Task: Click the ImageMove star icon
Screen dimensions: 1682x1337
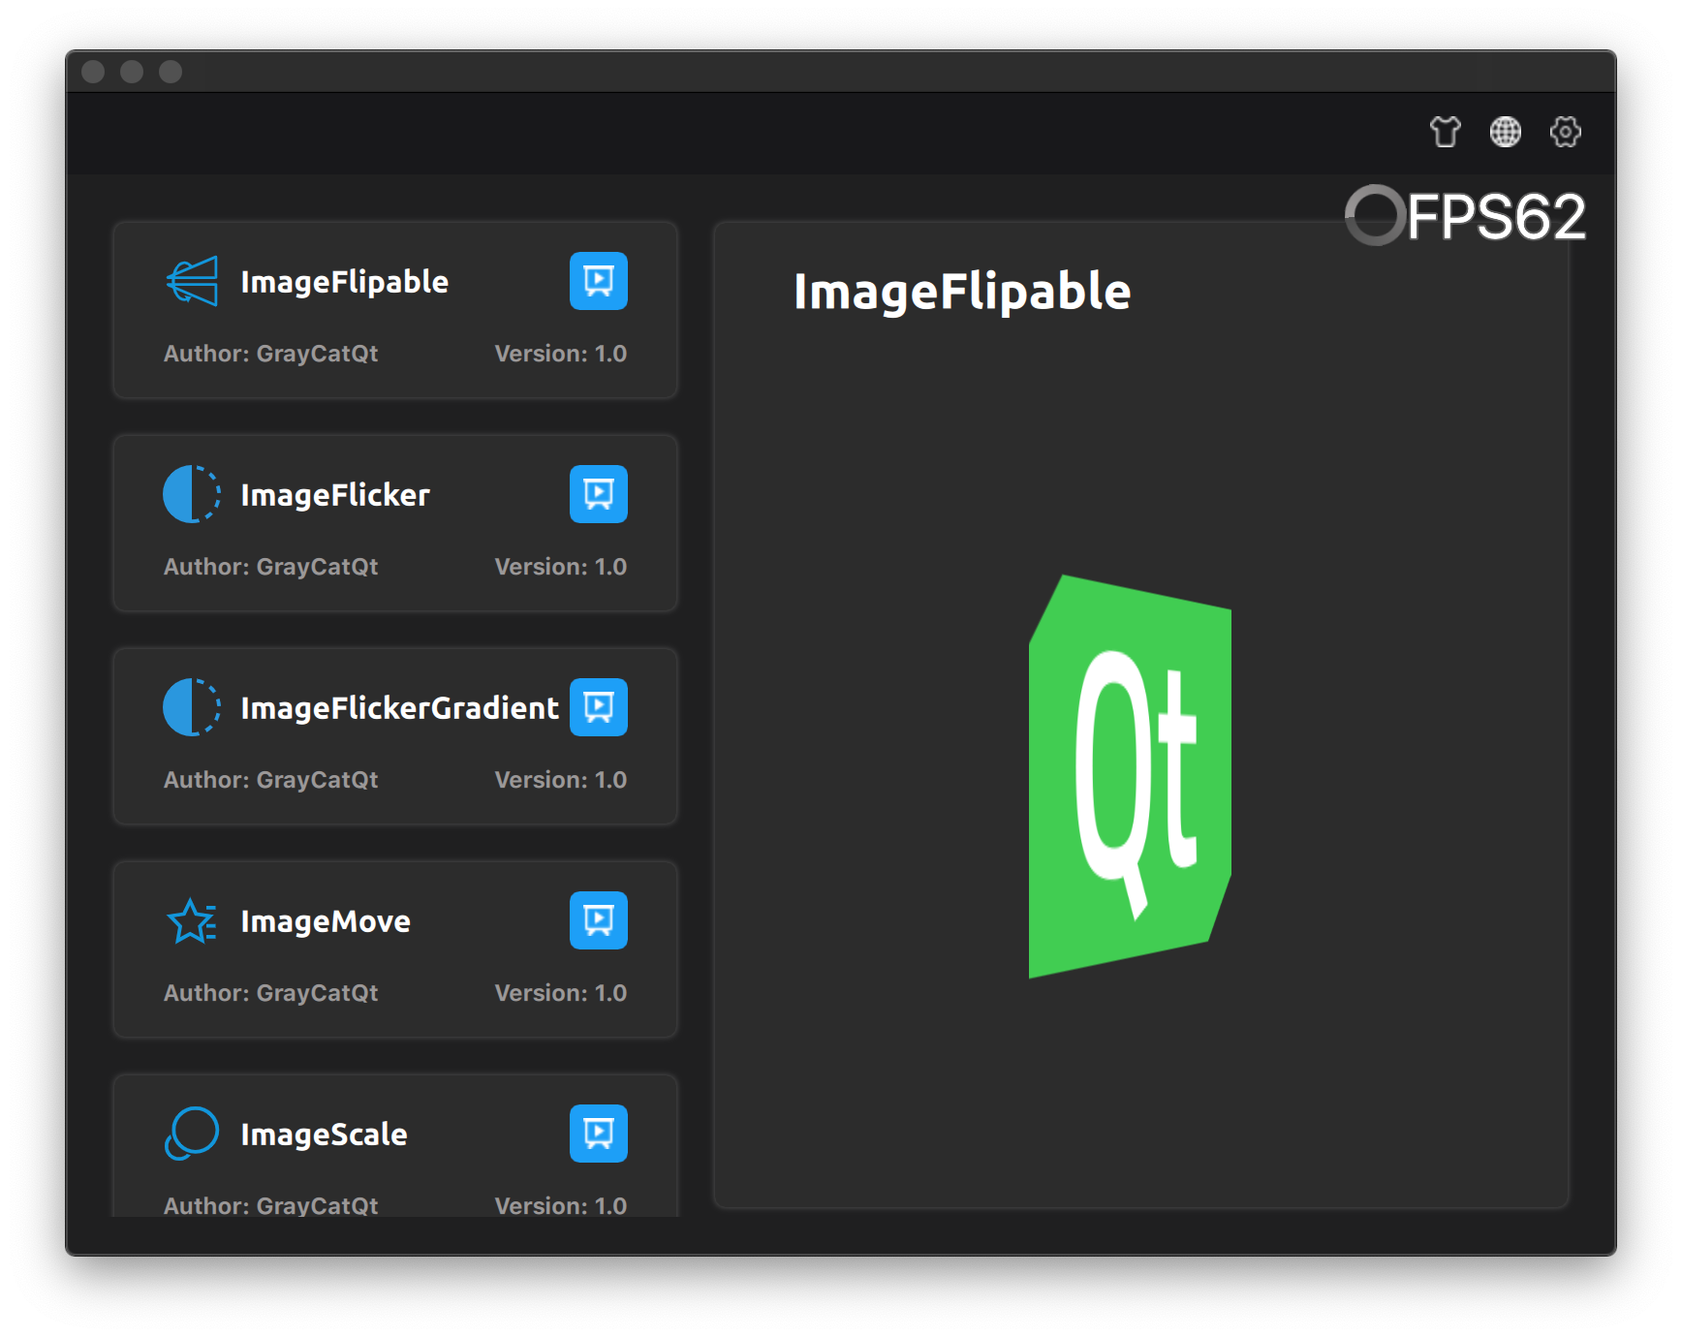Action: [192, 920]
